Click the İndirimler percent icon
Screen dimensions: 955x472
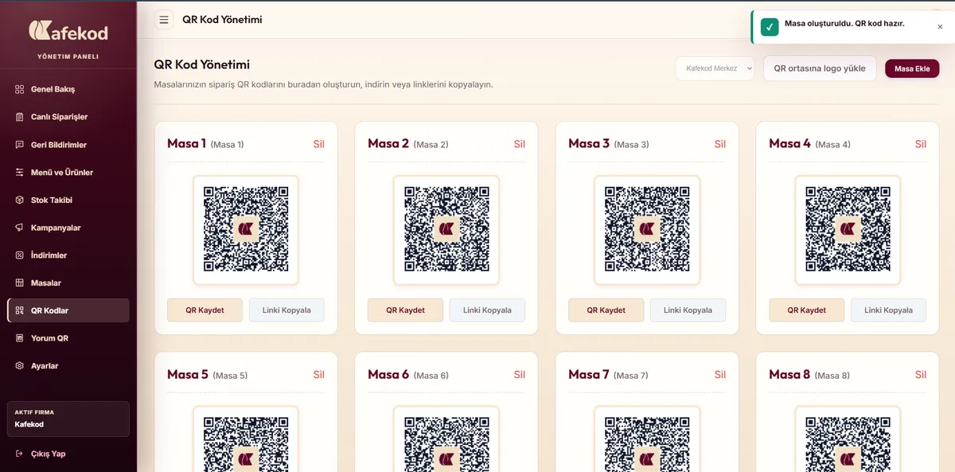(20, 256)
